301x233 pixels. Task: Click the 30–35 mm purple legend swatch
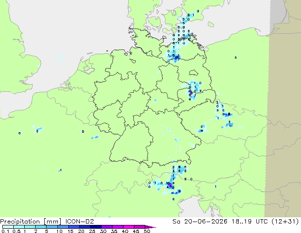click(106, 227)
